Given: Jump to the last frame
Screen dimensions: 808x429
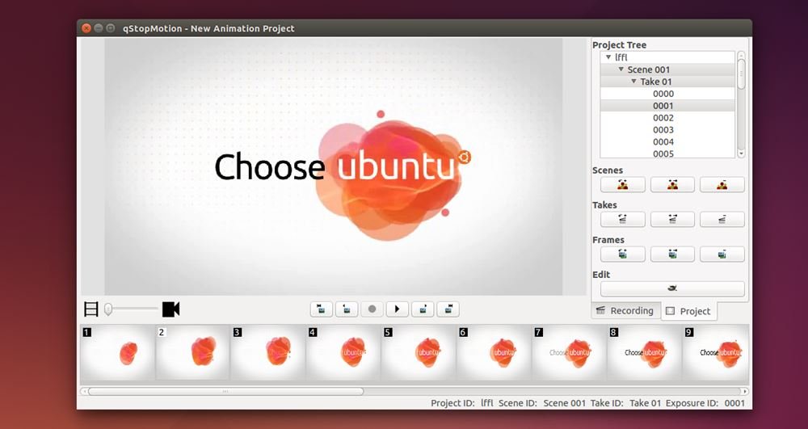Looking at the screenshot, I should click(x=448, y=309).
